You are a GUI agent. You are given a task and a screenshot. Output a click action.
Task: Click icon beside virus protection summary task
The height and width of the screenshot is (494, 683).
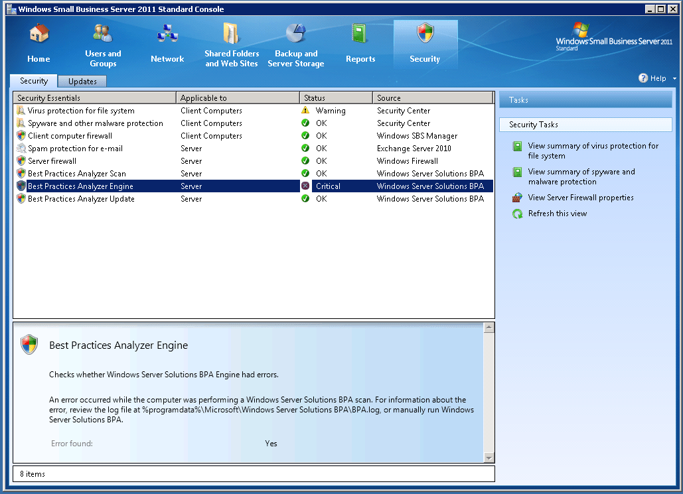coord(517,146)
